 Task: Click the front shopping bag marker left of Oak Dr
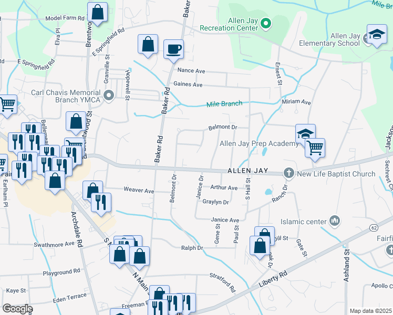(x=260, y=246)
